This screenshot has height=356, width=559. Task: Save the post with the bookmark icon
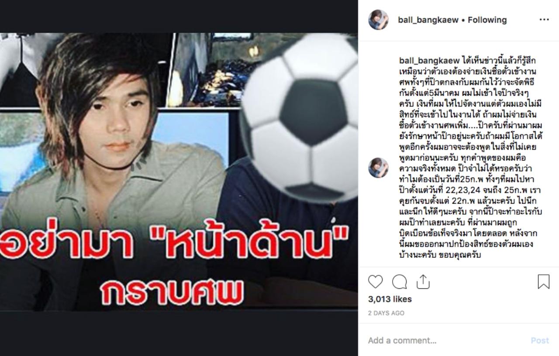[543, 282]
